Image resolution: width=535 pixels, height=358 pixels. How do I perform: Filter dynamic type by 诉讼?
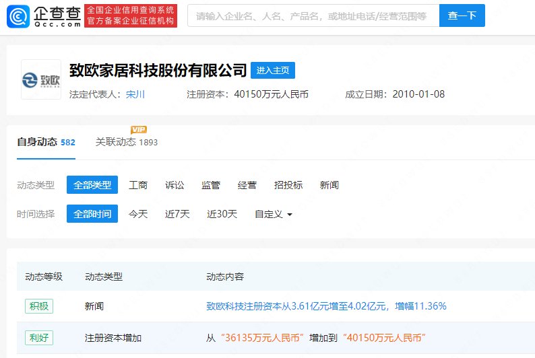click(175, 185)
